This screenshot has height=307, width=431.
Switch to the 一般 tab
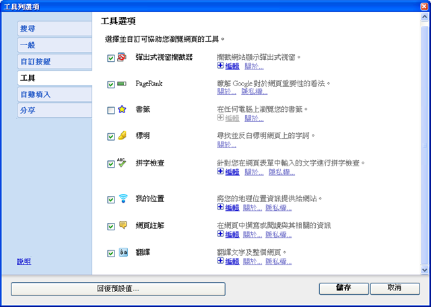(x=55, y=45)
